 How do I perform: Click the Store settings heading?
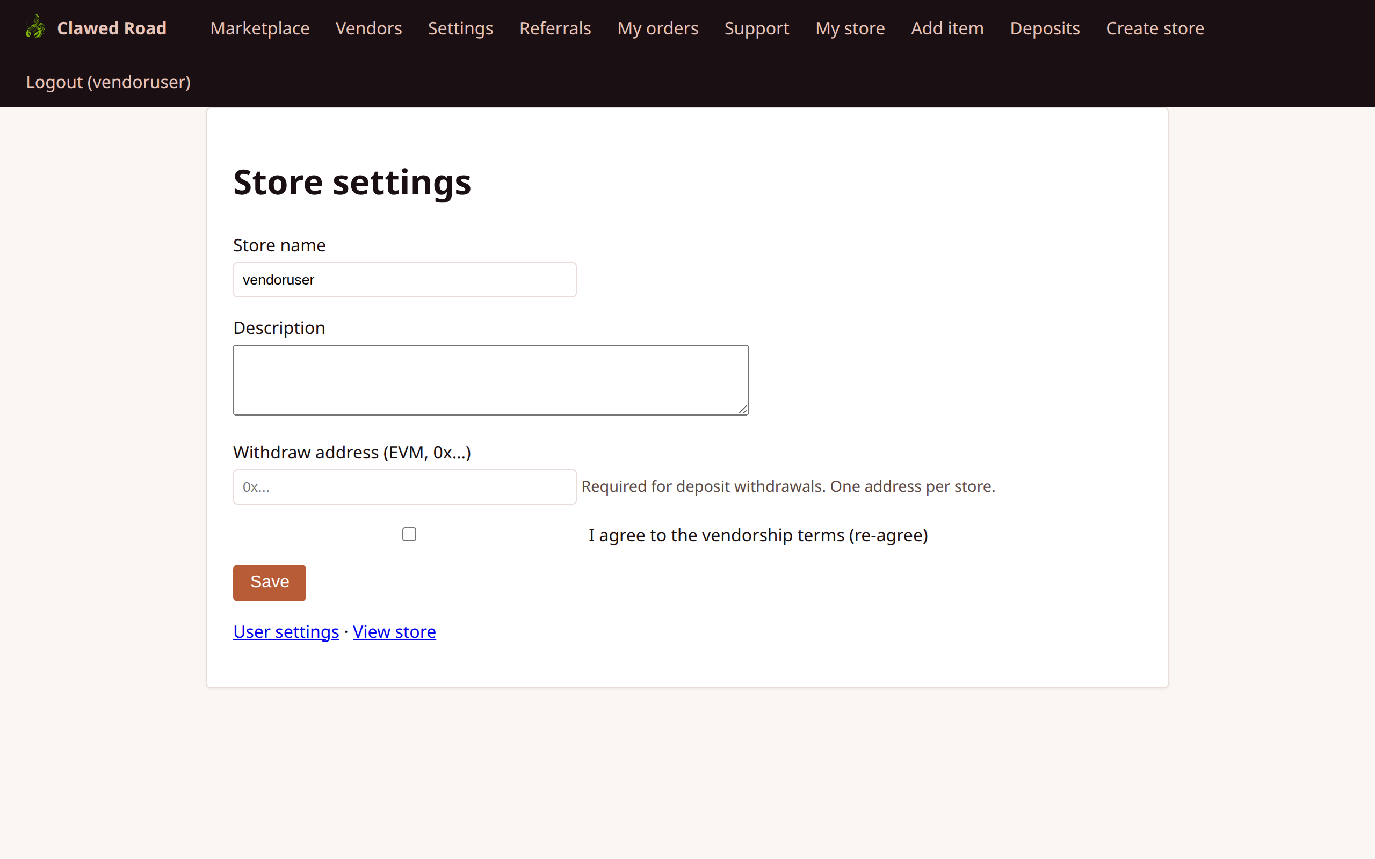tap(351, 181)
